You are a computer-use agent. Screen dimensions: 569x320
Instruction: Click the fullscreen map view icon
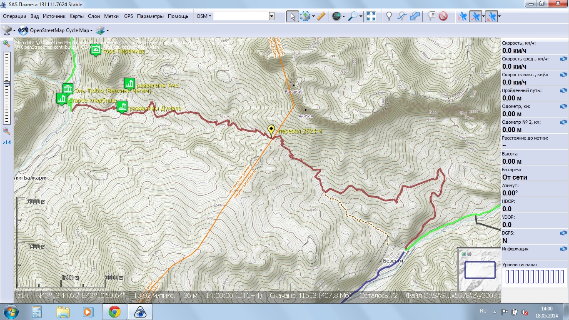coord(371,16)
